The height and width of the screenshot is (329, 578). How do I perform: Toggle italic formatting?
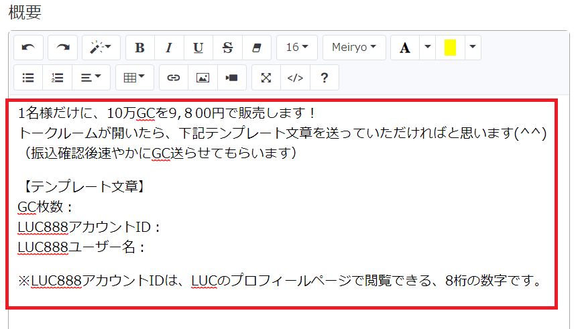pos(169,48)
